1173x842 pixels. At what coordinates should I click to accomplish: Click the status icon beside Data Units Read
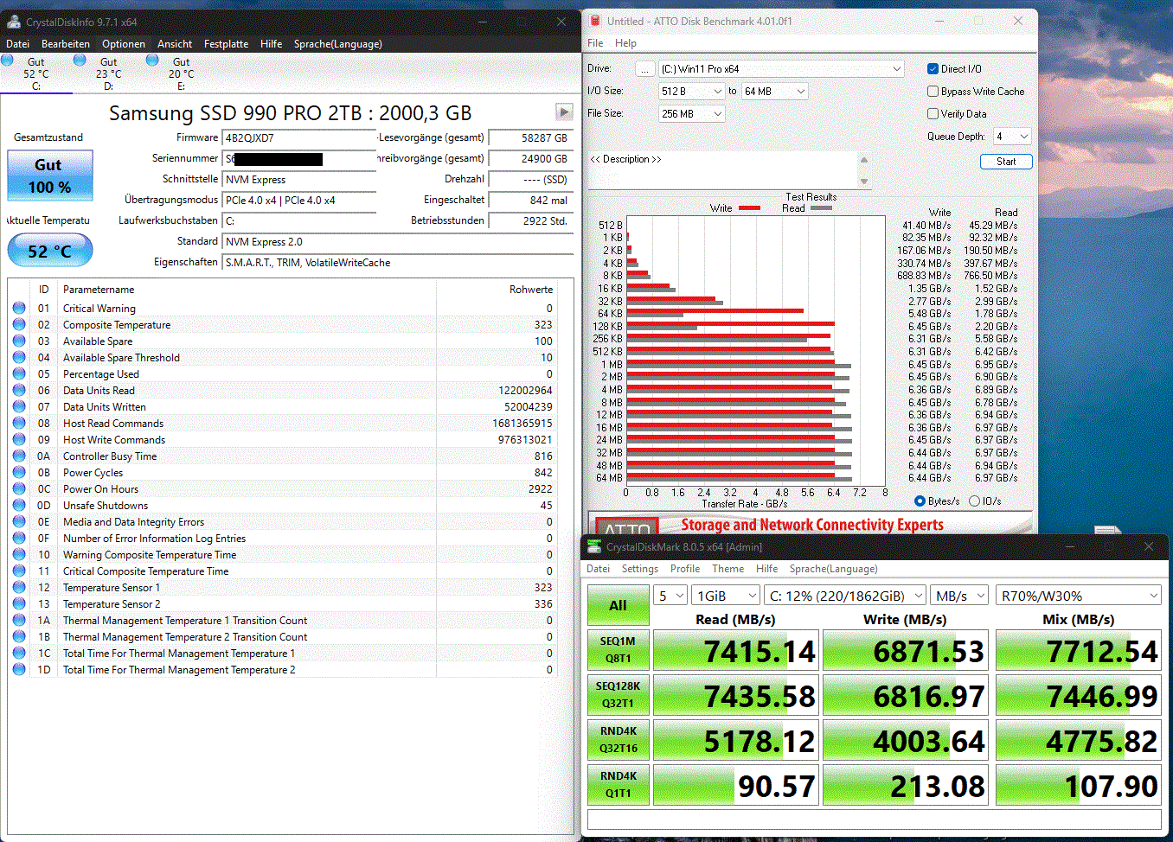(19, 390)
